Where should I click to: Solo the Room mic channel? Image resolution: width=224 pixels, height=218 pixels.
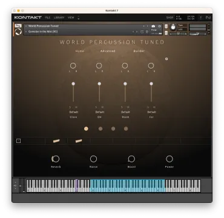(x=122, y=107)
